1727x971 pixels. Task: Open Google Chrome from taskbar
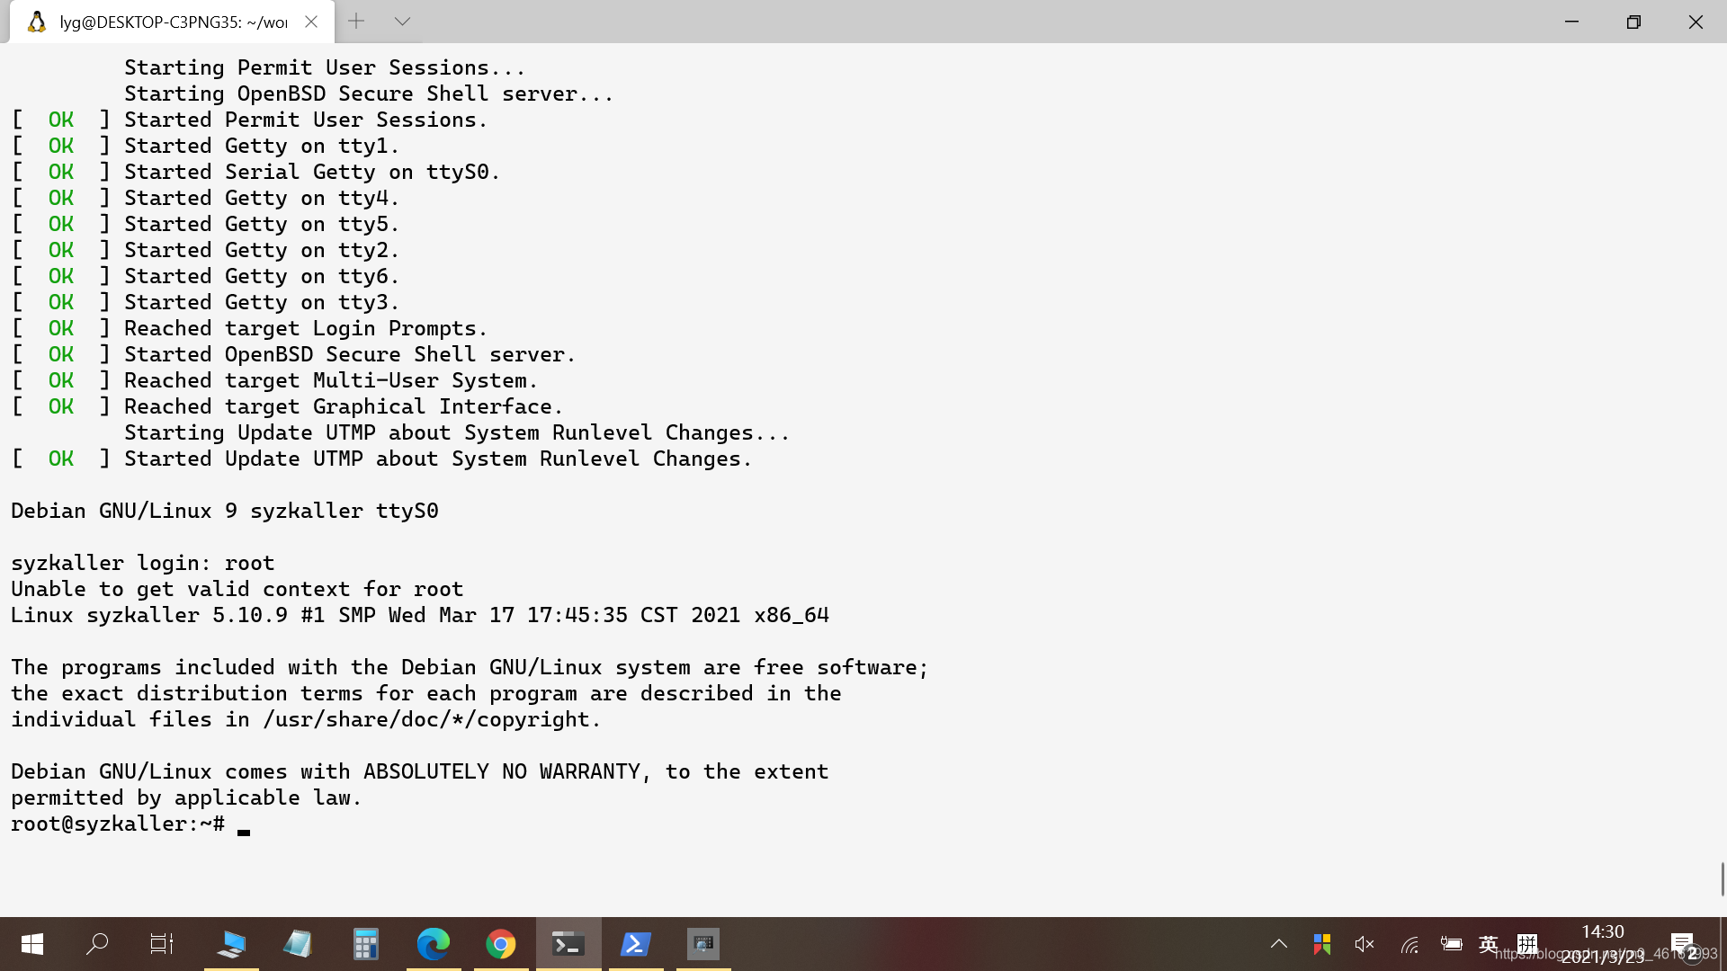click(x=501, y=944)
